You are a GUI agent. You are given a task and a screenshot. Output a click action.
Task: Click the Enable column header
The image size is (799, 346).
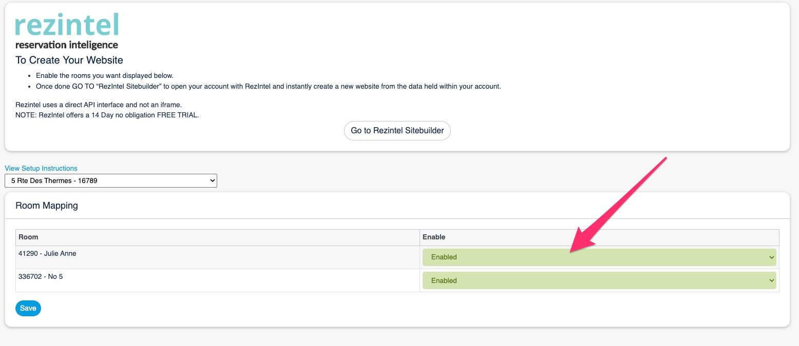point(434,237)
